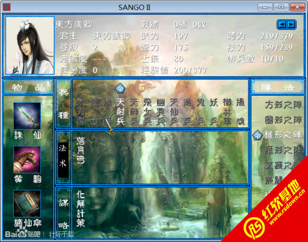Select 圓形之陣 formation

pos(283,120)
